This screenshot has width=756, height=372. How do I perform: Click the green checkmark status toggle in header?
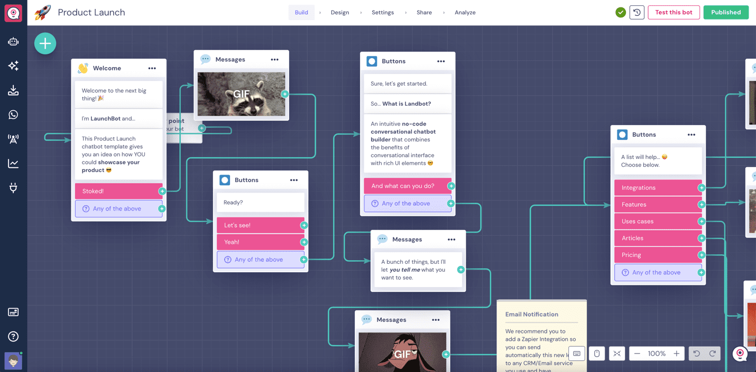coord(620,12)
